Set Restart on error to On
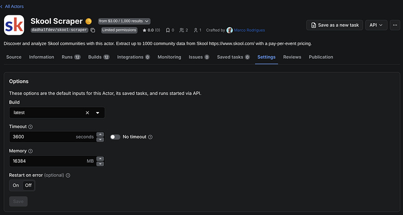 [16, 185]
